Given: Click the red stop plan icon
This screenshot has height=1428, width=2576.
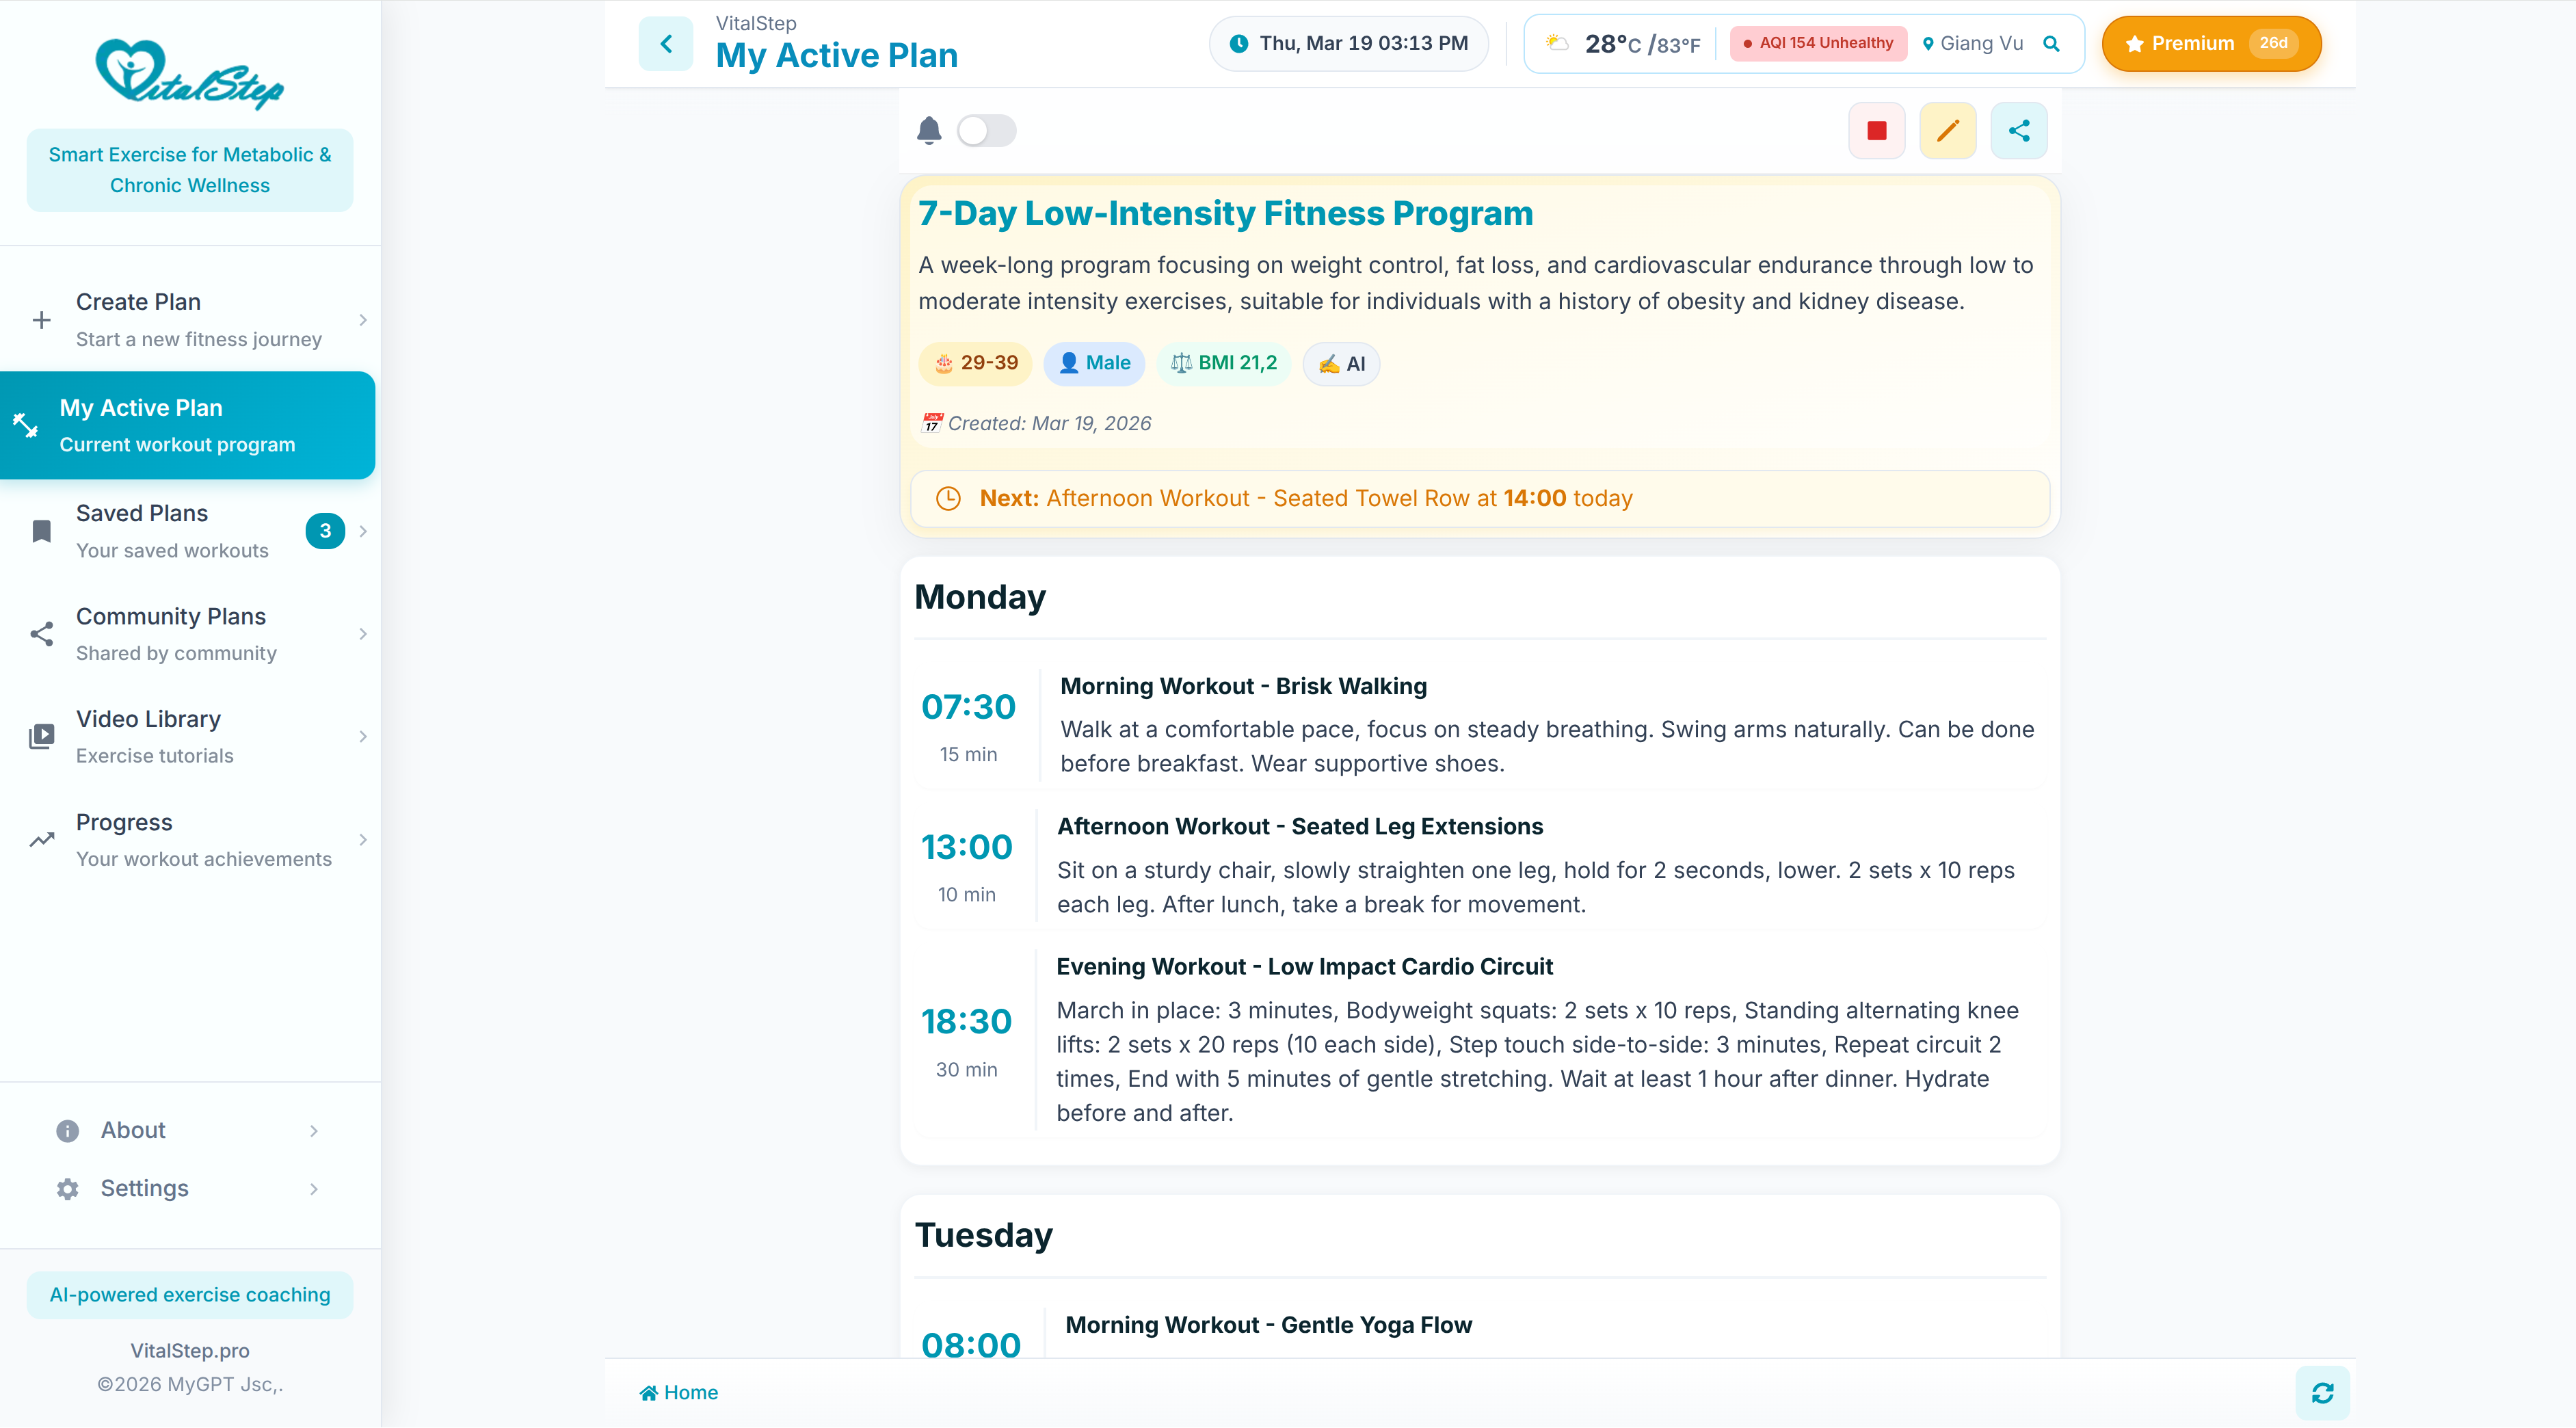Looking at the screenshot, I should pos(1876,131).
